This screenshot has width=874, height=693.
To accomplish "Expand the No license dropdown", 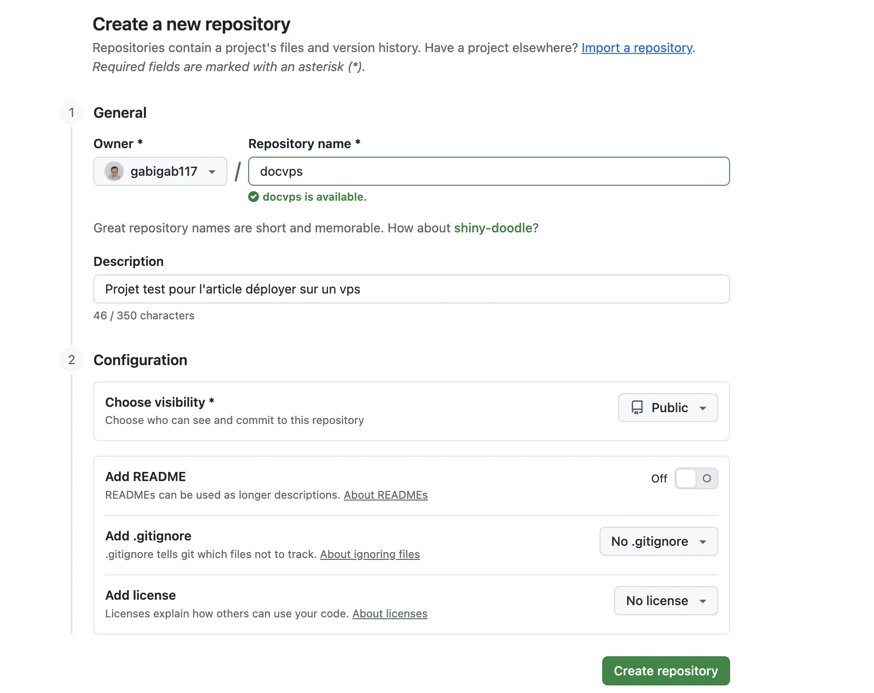I will click(x=666, y=601).
